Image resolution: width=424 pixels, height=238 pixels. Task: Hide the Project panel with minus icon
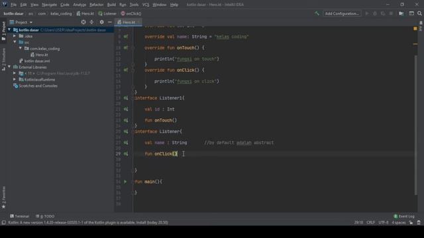point(110,22)
